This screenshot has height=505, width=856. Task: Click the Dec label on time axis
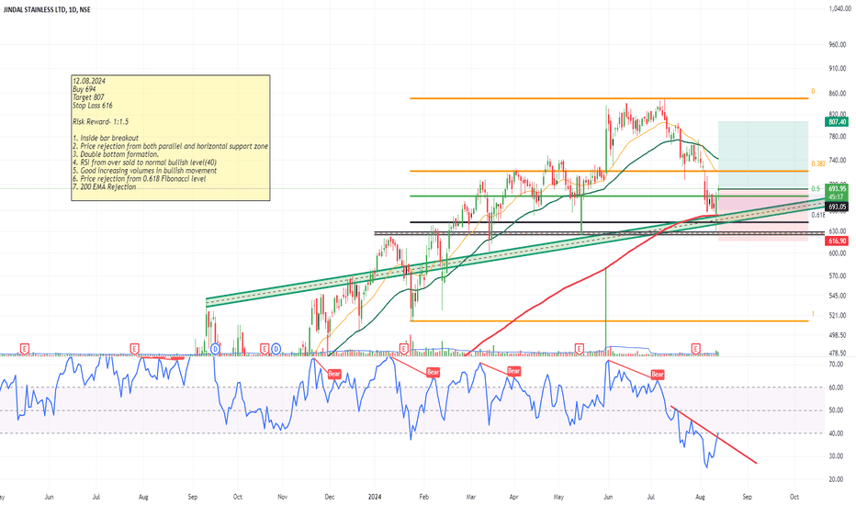330,497
